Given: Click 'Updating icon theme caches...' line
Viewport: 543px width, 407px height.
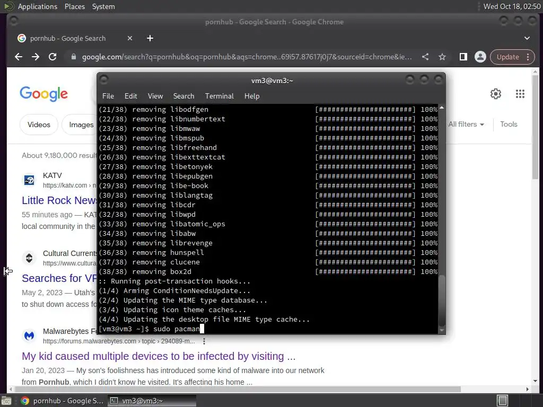Looking at the screenshot, I should coord(172,309).
